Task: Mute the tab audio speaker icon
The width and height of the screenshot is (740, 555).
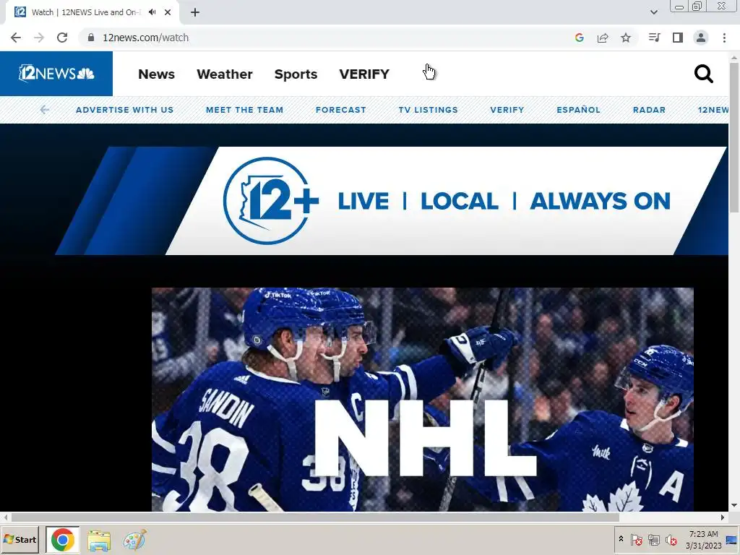Action: click(x=152, y=12)
